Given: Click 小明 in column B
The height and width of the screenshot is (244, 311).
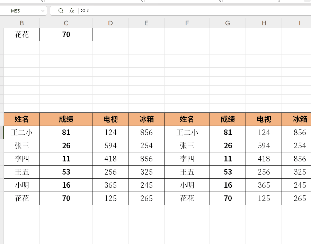Looking at the screenshot, I should 22,185.
